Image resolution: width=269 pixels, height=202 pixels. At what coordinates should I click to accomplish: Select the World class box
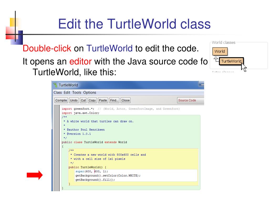[x=220, y=51]
